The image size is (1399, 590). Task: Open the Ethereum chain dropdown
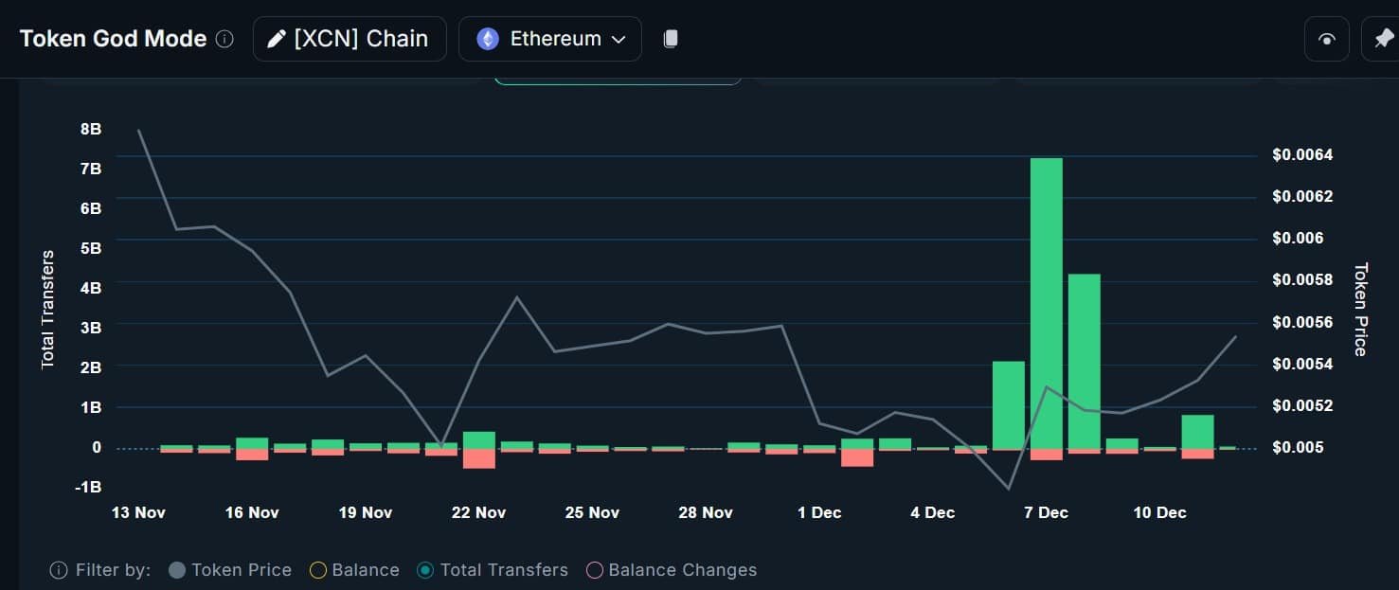pos(550,39)
